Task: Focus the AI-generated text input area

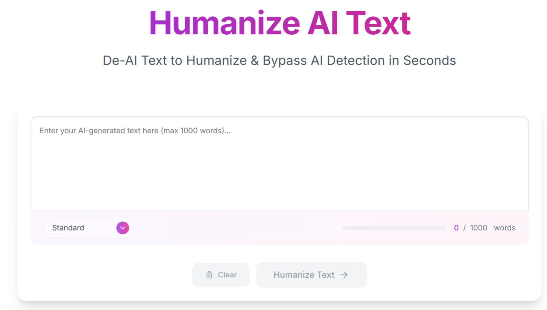Action: point(279,168)
